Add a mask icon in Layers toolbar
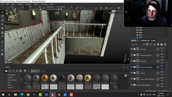 click(147, 44)
